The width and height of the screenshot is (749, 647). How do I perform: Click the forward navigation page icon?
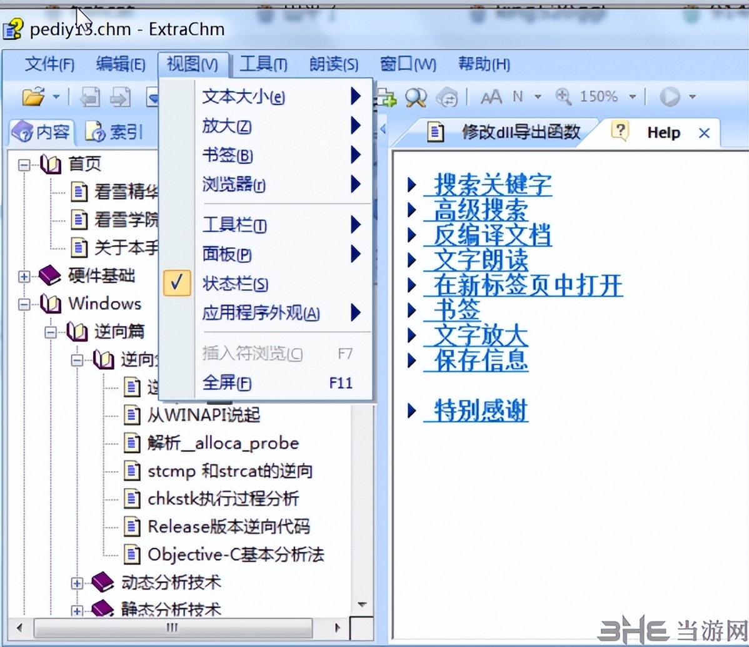click(x=121, y=97)
